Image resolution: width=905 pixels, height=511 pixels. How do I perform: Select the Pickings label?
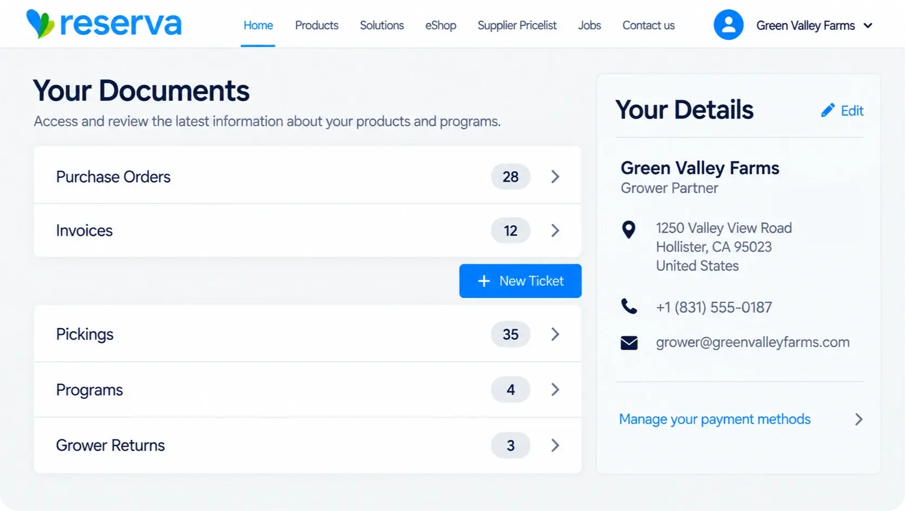pos(85,334)
